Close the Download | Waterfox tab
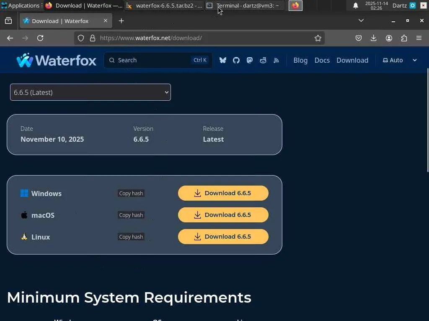The image size is (429, 321). point(105,20)
